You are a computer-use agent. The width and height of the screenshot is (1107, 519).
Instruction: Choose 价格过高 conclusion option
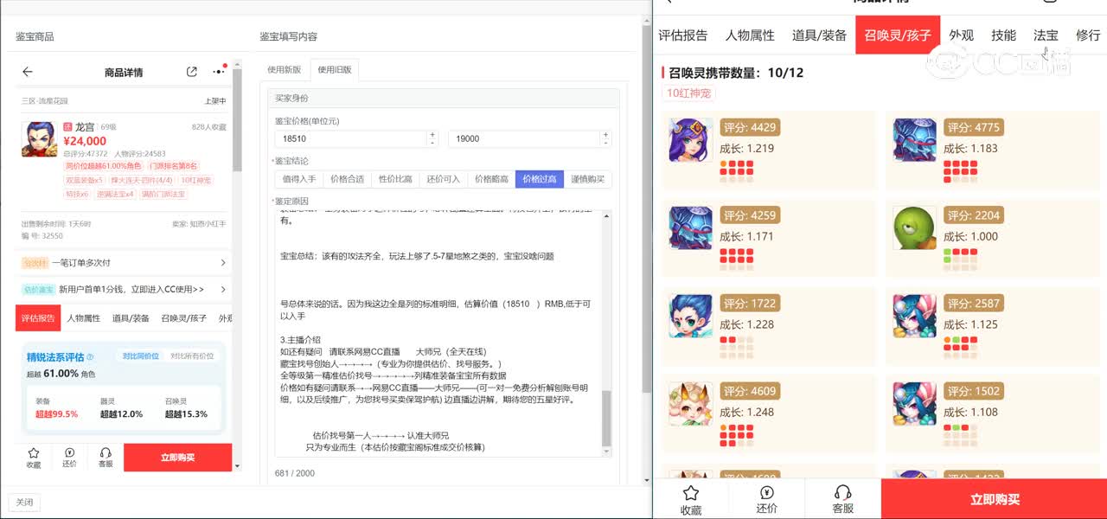click(540, 179)
